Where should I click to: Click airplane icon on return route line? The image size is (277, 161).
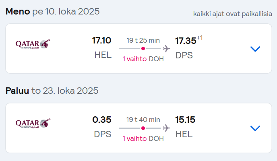pyautogui.click(x=167, y=128)
